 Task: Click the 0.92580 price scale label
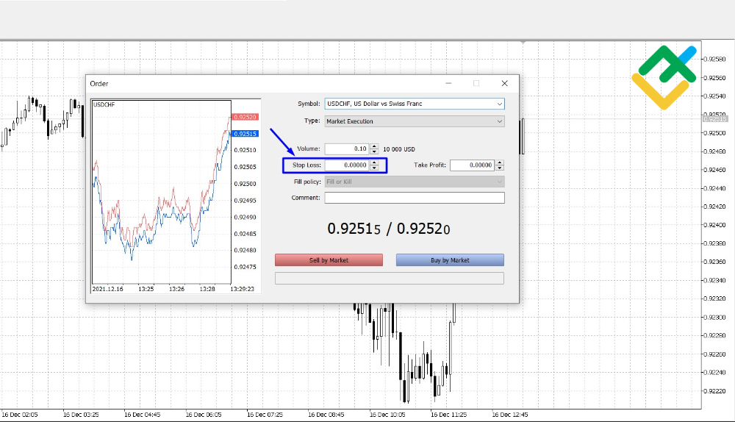tap(715, 59)
